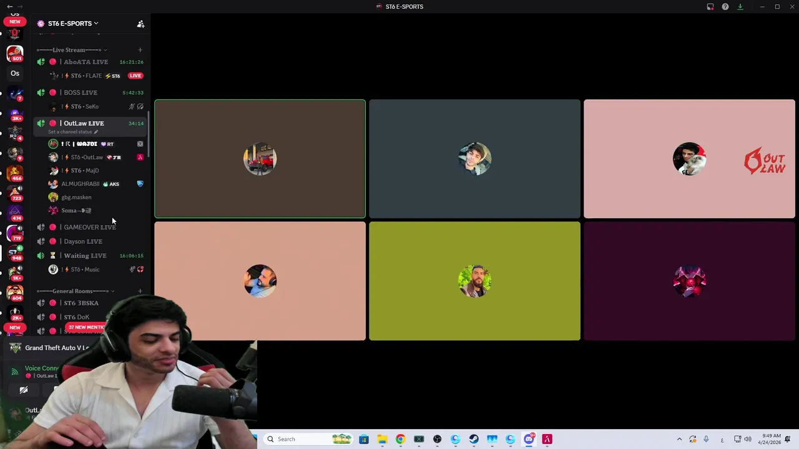
Task: Focus the OutLaw logo video tile
Action: [689, 159]
